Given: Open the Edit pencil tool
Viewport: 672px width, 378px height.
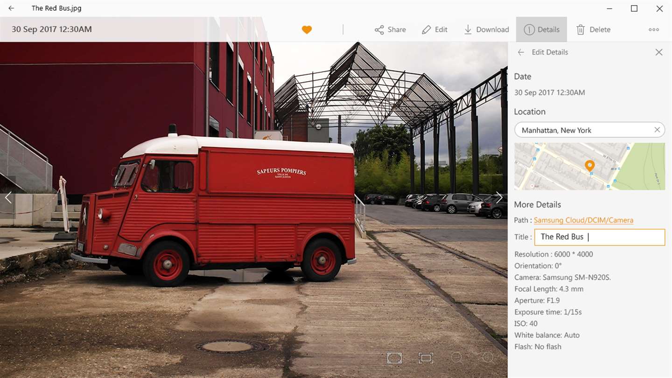Looking at the screenshot, I should pos(434,29).
